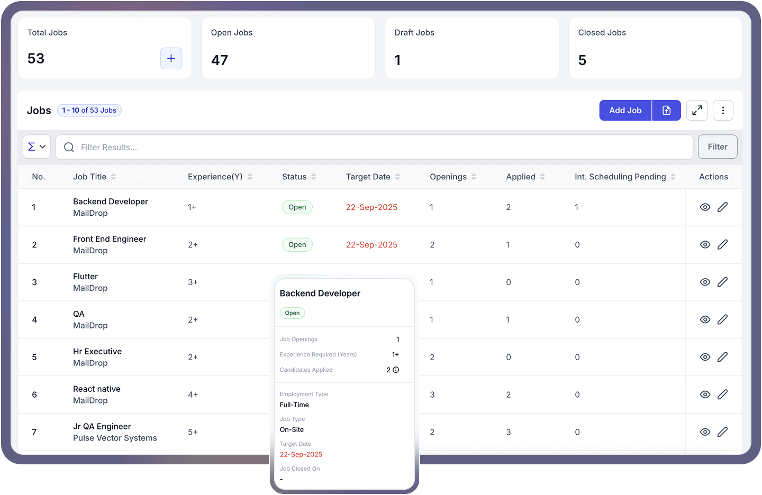View the QA job details via eye icon

[x=705, y=319]
